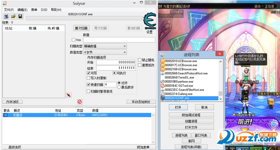Click the 进程列表(详细) button
This screenshot has width=280, height=150.
click(191, 147)
